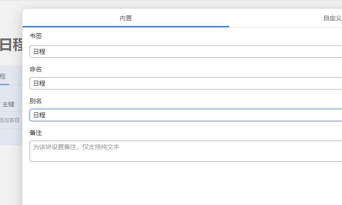Click the 添加条目 add-row link

10,120
